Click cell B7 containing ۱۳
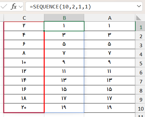Screen dimensions: 145x117 tap(64, 81)
